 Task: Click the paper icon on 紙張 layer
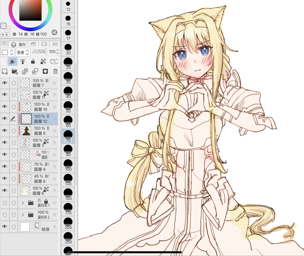tap(37, 226)
